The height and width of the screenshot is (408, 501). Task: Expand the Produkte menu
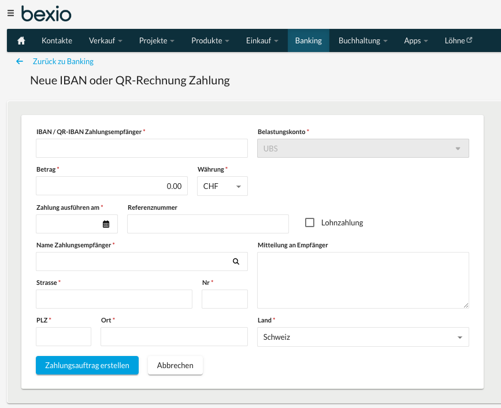[210, 40]
